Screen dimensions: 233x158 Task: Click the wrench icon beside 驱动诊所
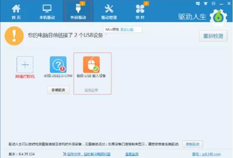tap(64, 154)
